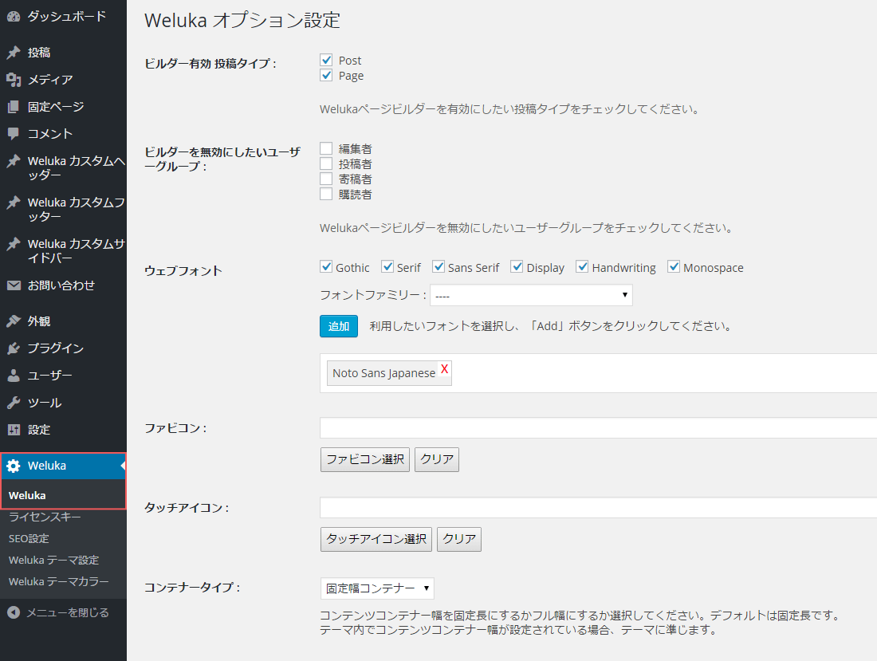Click the collapse arrow icon for メニューを閉じる

point(14,613)
